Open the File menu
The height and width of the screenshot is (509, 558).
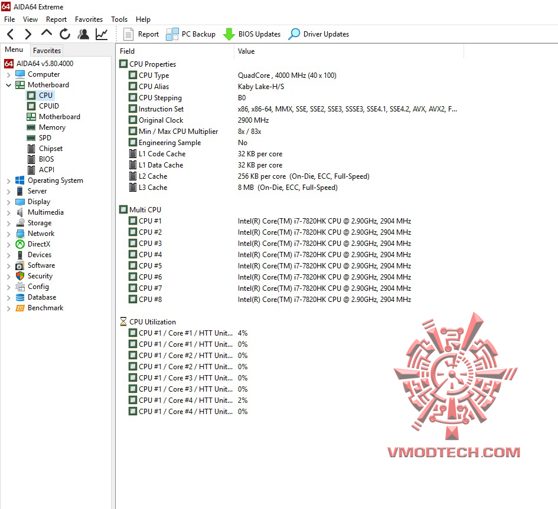click(x=9, y=19)
